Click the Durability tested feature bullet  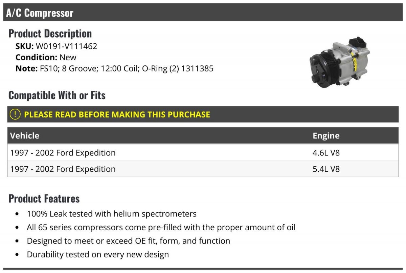(98, 254)
